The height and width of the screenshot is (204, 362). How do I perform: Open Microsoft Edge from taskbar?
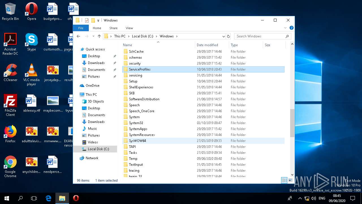[48, 198]
